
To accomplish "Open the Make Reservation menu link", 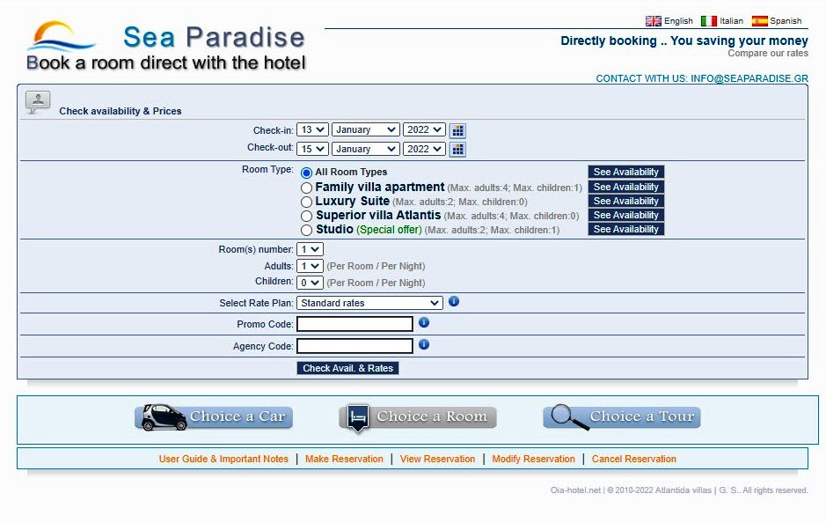I will coord(344,459).
